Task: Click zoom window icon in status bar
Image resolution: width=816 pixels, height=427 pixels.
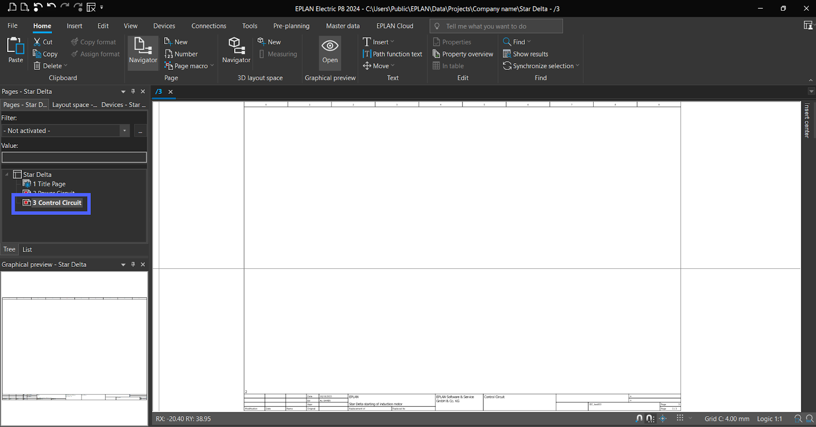Action: (798, 418)
